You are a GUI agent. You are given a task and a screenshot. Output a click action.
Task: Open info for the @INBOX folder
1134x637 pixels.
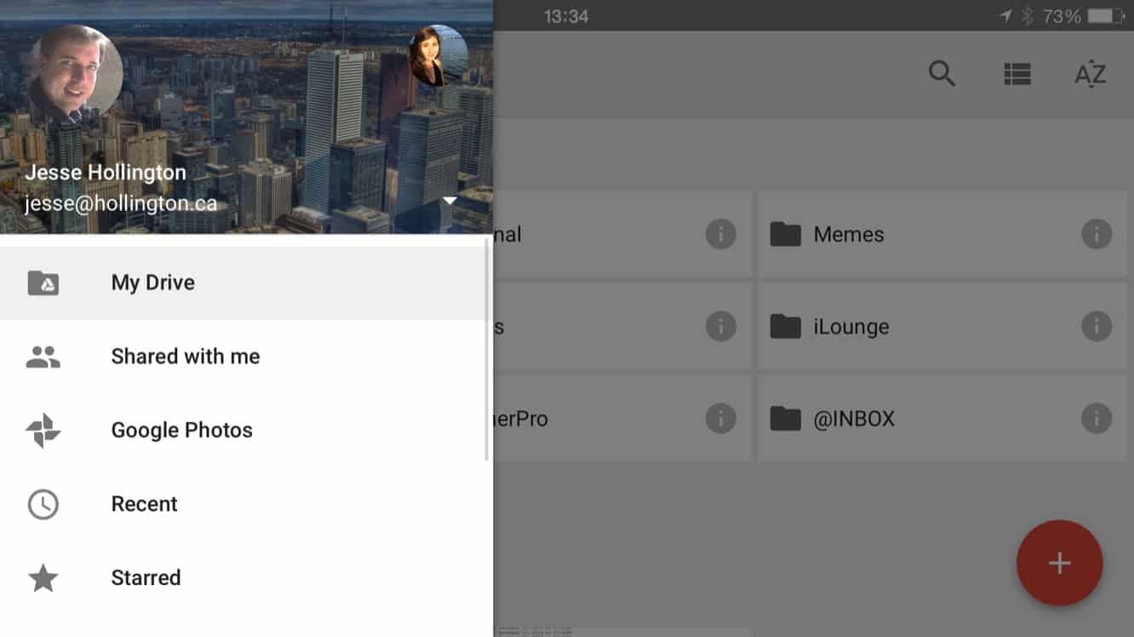[1097, 418]
